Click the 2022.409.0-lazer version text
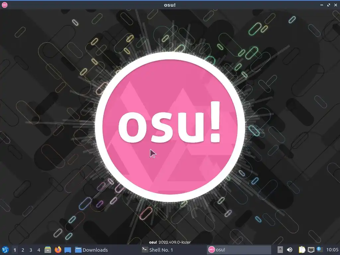The width and height of the screenshot is (340, 255). tap(175, 242)
